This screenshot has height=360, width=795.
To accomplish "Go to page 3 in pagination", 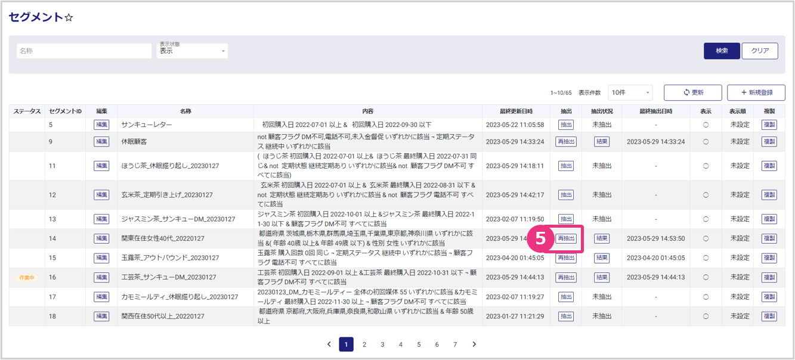I will coord(382,345).
